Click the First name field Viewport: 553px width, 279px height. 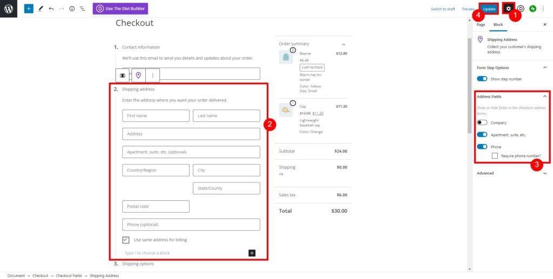pos(156,115)
